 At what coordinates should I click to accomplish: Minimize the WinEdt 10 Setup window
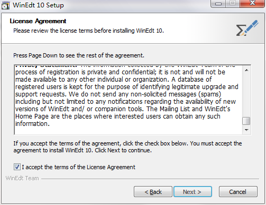pos(218,4)
